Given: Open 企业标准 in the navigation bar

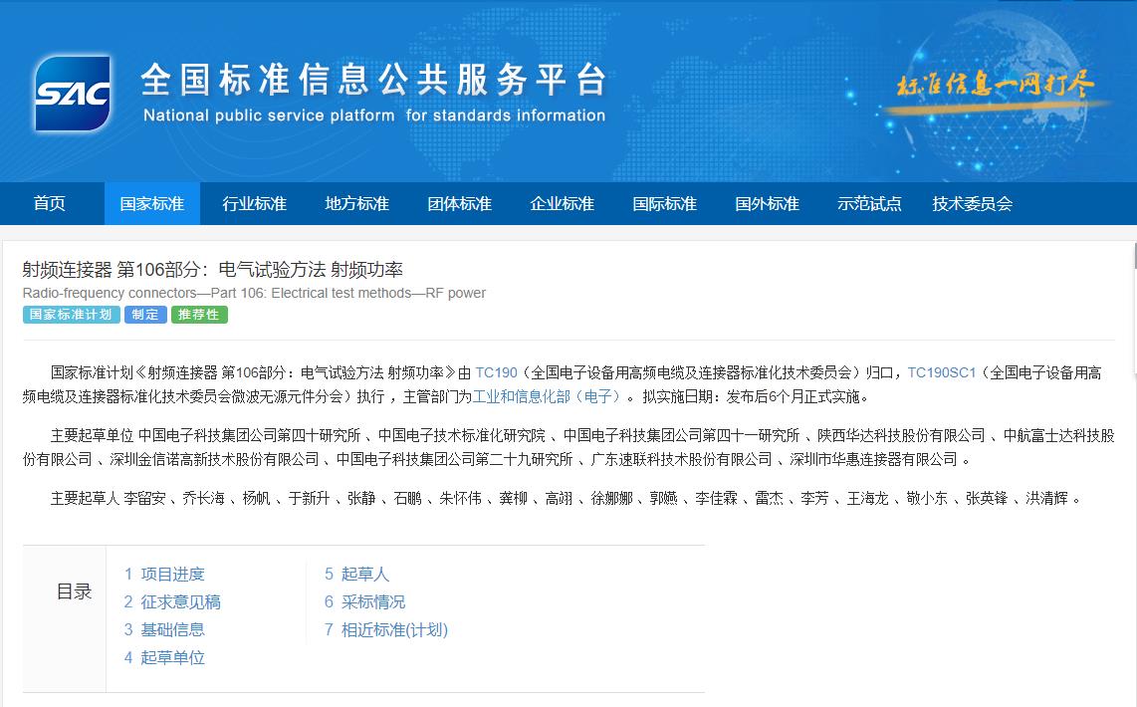Looking at the screenshot, I should (562, 204).
